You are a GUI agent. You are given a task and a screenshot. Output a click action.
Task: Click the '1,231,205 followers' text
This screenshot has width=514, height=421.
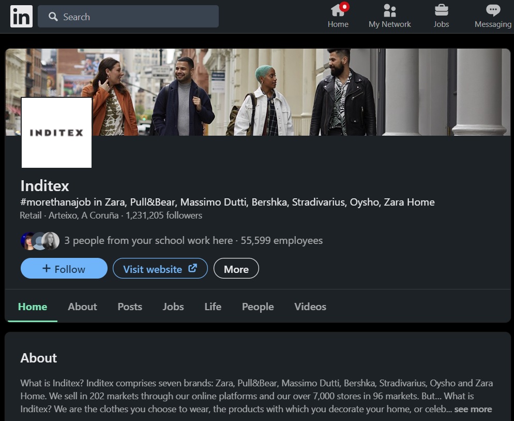(x=164, y=215)
